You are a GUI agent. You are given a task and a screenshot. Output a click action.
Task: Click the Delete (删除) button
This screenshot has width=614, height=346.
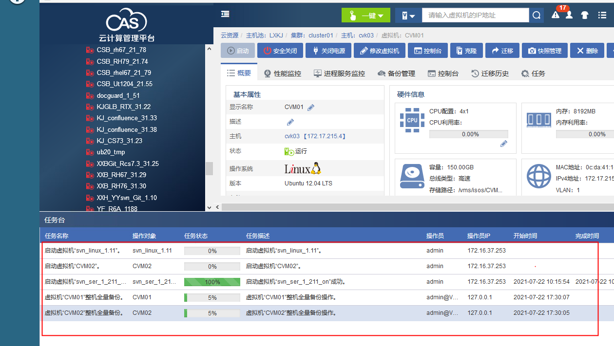(587, 51)
